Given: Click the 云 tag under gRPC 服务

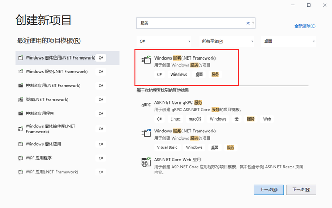Looking at the screenshot, I should click(237, 119).
